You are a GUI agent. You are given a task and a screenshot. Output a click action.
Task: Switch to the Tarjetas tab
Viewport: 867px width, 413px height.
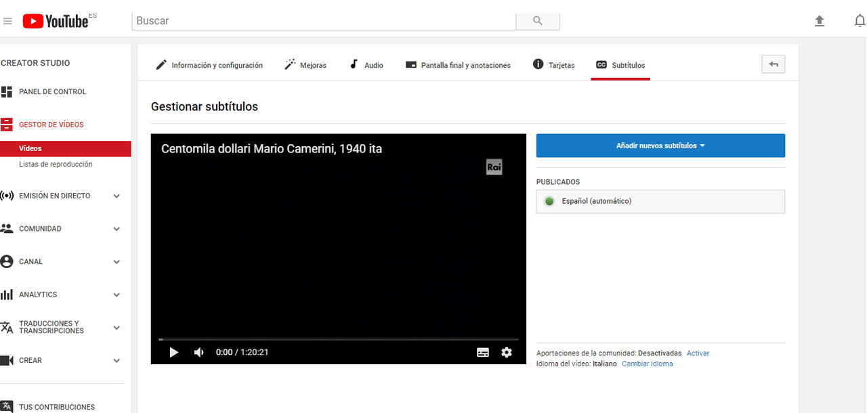(x=554, y=65)
